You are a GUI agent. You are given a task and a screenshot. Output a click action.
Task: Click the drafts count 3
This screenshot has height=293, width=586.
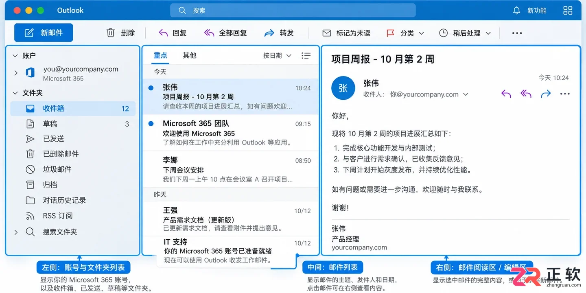point(127,124)
